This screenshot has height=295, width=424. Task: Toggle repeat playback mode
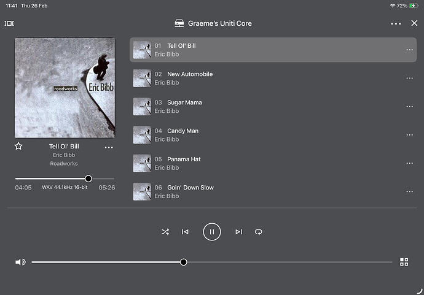coord(259,232)
